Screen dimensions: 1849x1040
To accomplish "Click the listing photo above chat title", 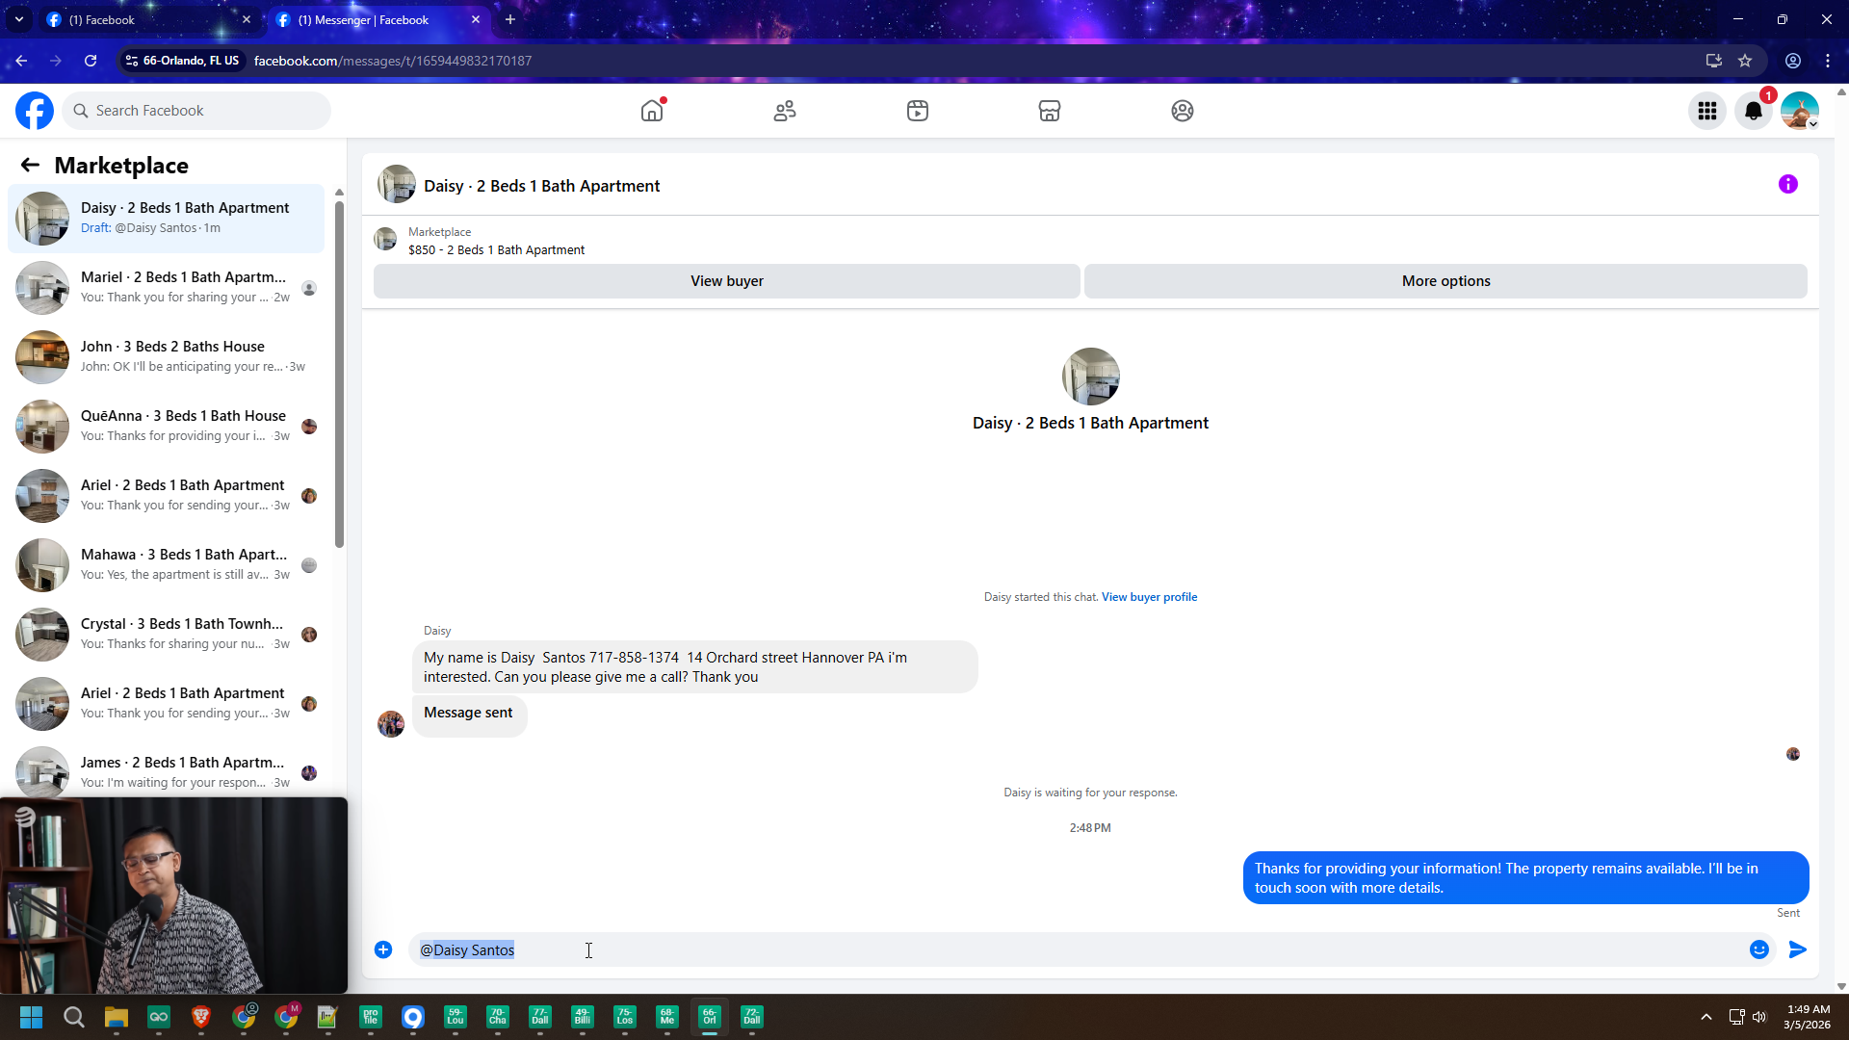I will pos(1091,377).
